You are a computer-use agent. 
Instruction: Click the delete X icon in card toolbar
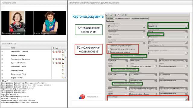119,15
